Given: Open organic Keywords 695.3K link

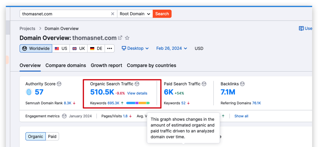Looking at the screenshot, I should pyautogui.click(x=113, y=103).
